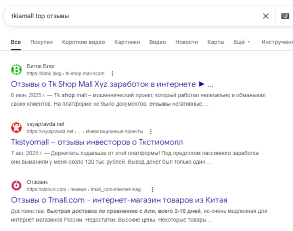
Task: Click the vsyapravda.net site name
Action: pos(46,124)
